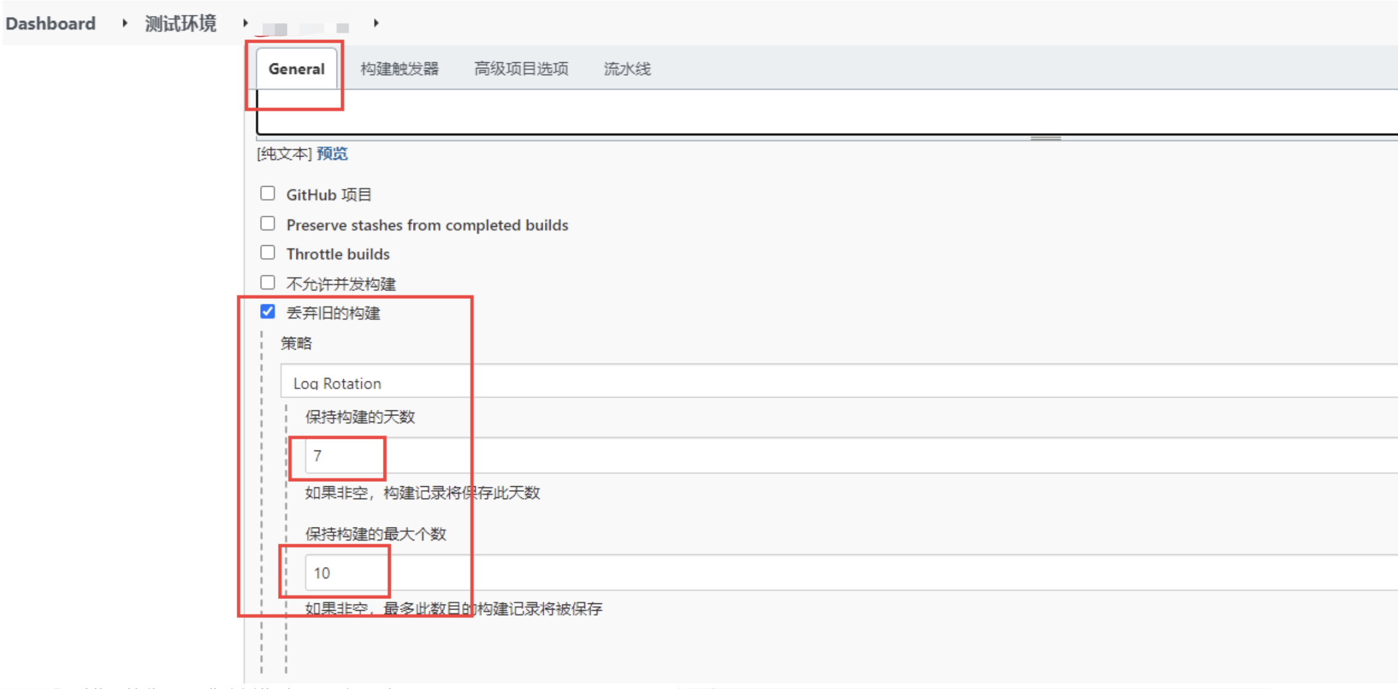Expand the arrow after the project breadcrumb

[376, 23]
